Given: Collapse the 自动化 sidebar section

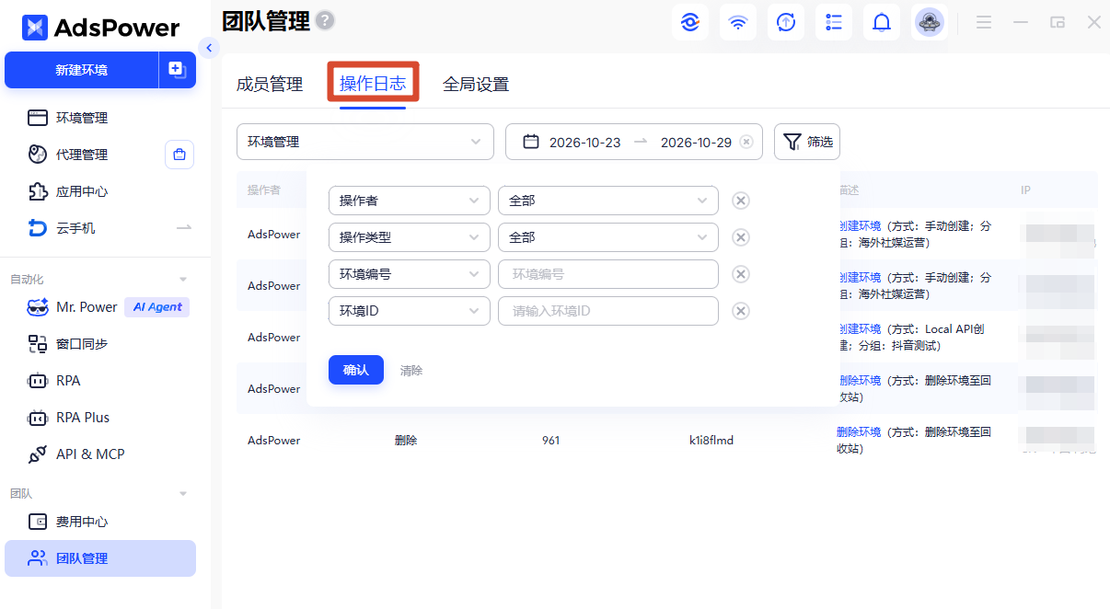Looking at the screenshot, I should coord(182,280).
